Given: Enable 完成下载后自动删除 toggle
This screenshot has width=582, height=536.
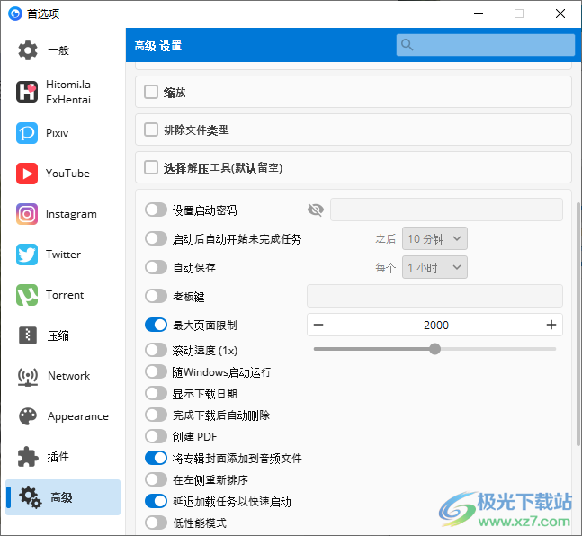Looking at the screenshot, I should click(x=156, y=415).
